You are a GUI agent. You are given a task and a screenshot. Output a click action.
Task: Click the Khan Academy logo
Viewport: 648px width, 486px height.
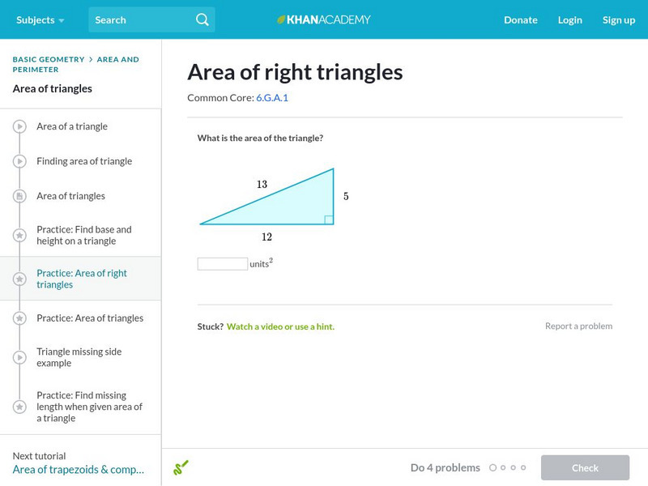323,19
